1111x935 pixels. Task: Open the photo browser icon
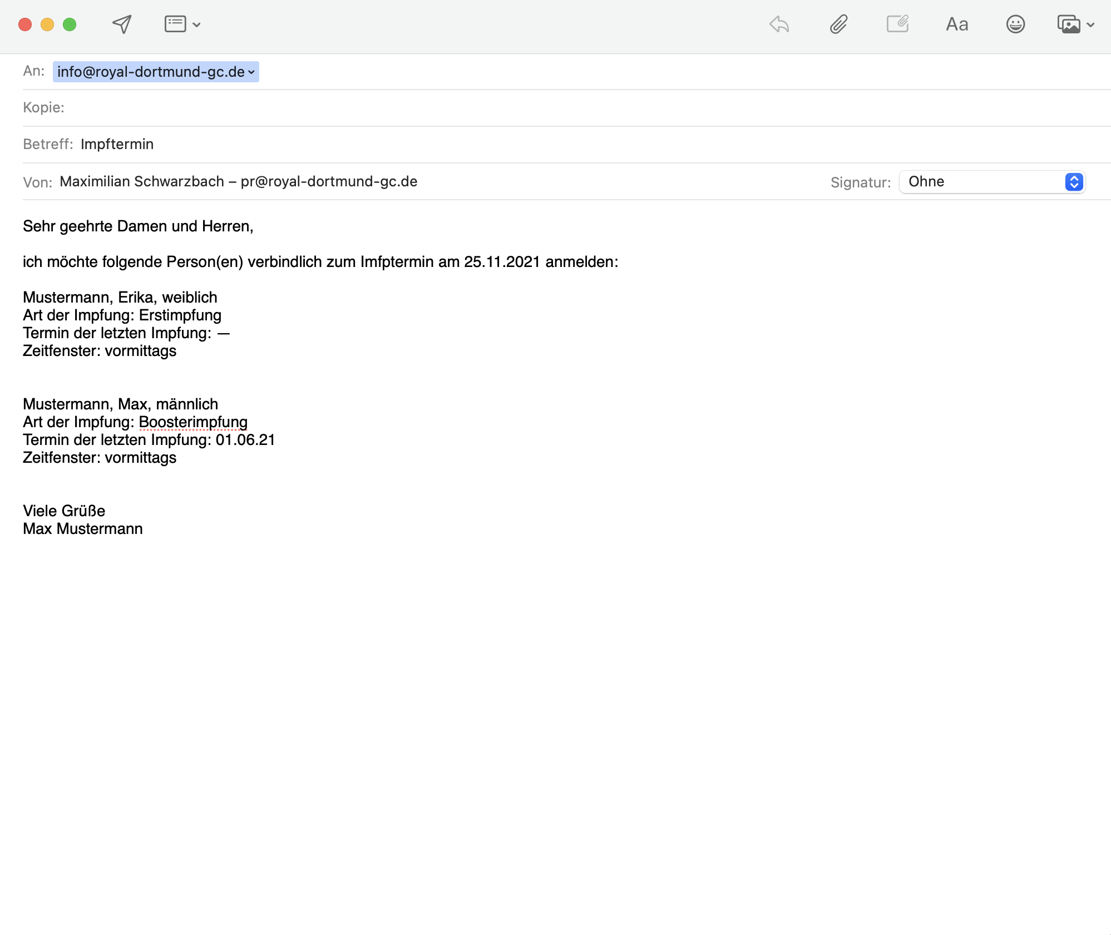[1068, 24]
